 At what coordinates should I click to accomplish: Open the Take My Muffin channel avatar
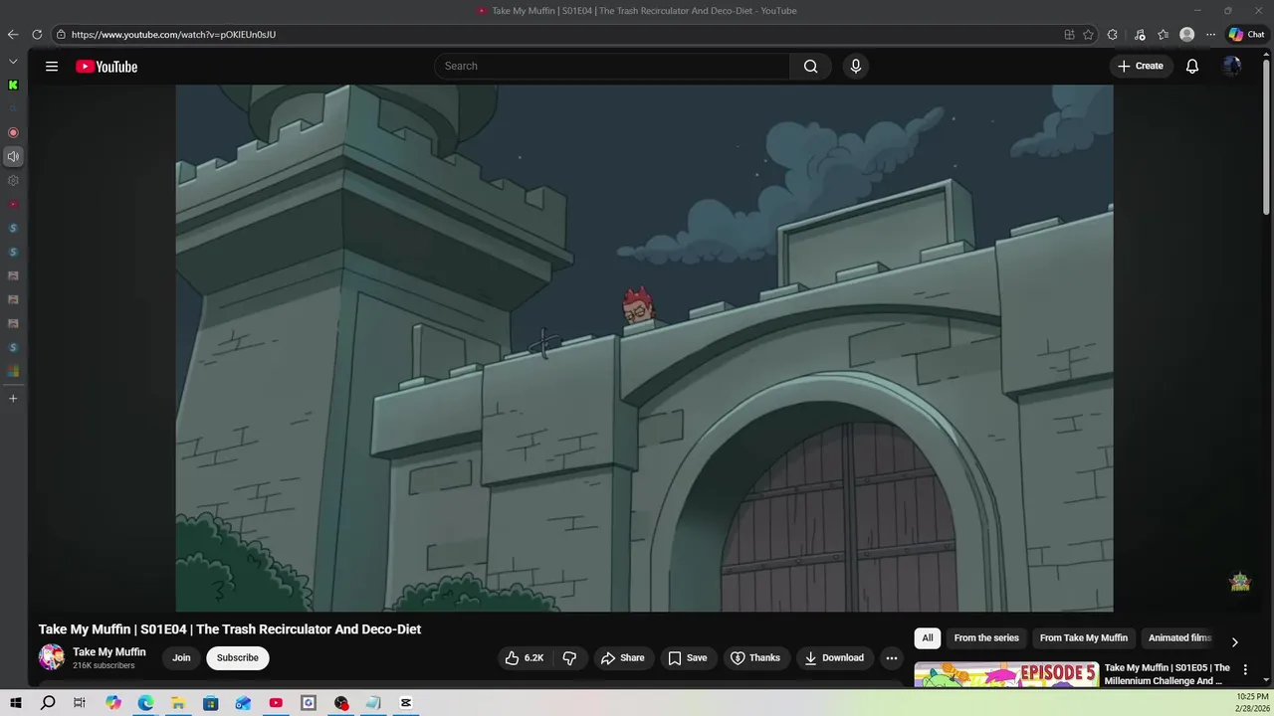point(52,657)
